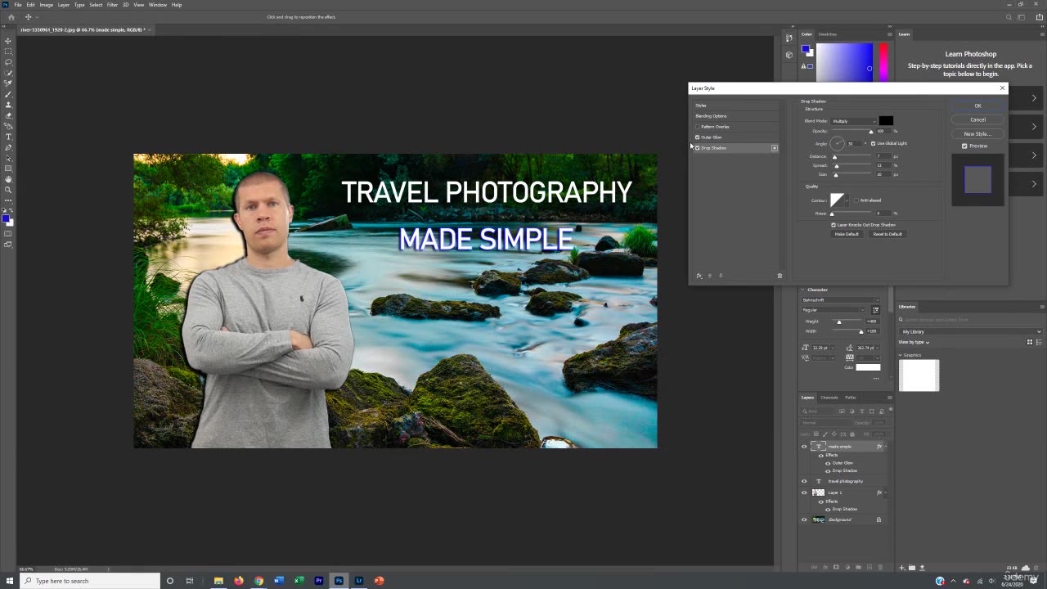Click the white Character color swatch
Viewport: 1047px width, 589px height.
pos(868,367)
